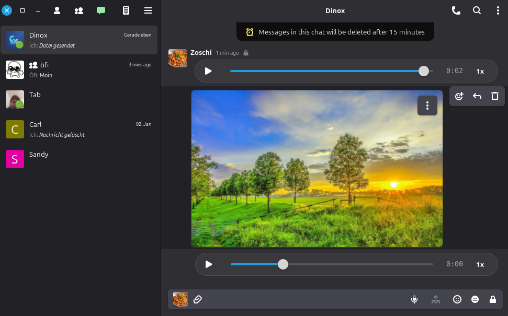Open the Sandy conversation

(79, 159)
